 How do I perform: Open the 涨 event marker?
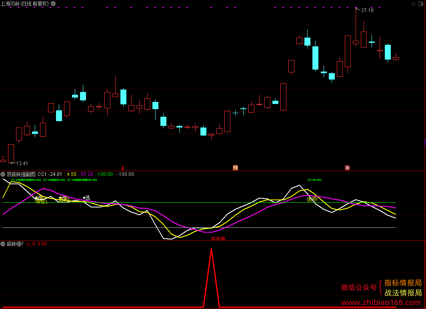tap(347, 168)
